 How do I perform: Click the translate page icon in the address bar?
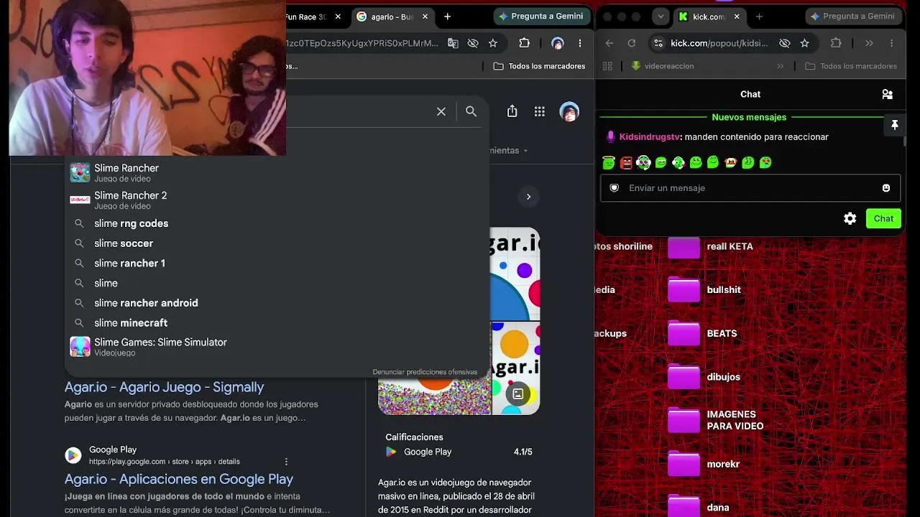coord(453,43)
